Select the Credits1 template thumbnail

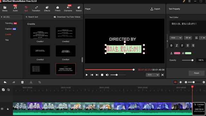coord(40,33)
